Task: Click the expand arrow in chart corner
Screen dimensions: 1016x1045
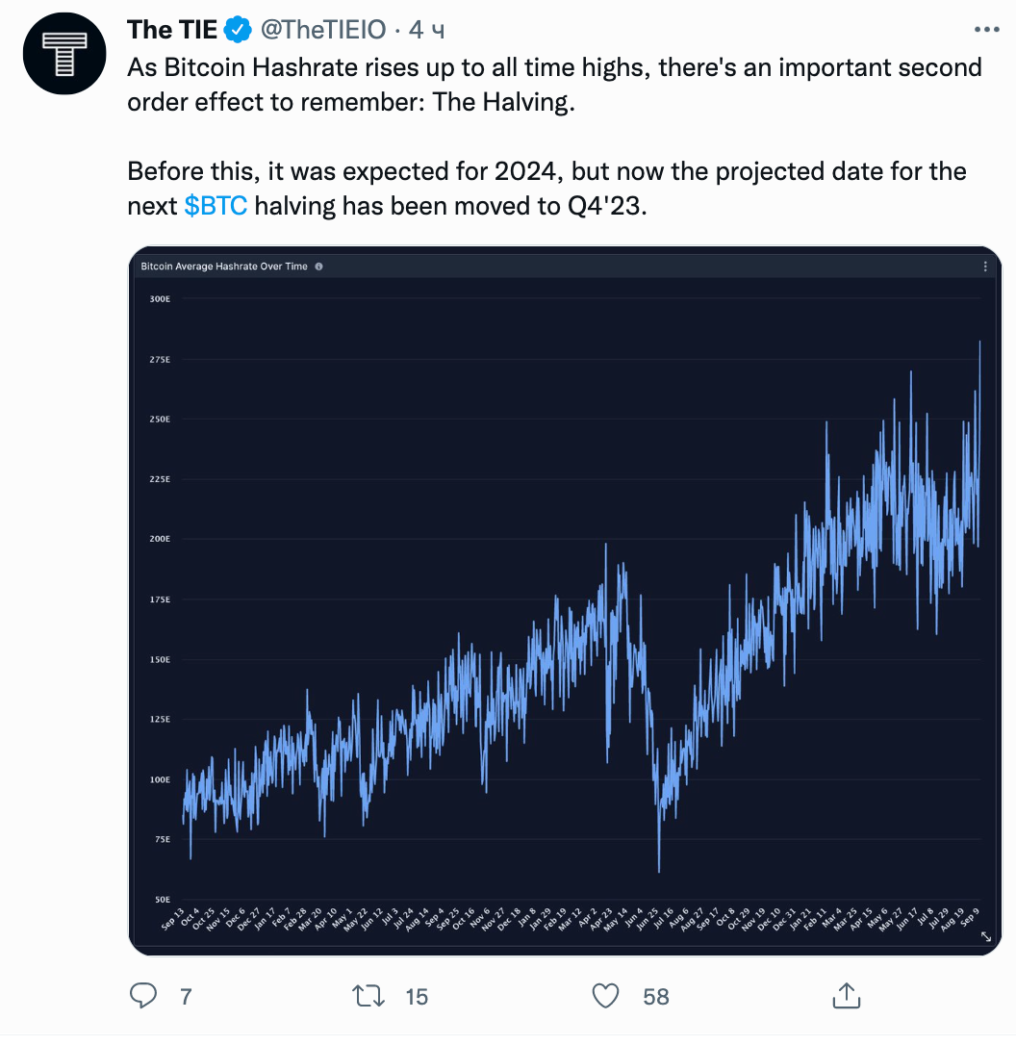Action: click(985, 936)
